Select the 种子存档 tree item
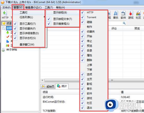 [x=12, y=50]
